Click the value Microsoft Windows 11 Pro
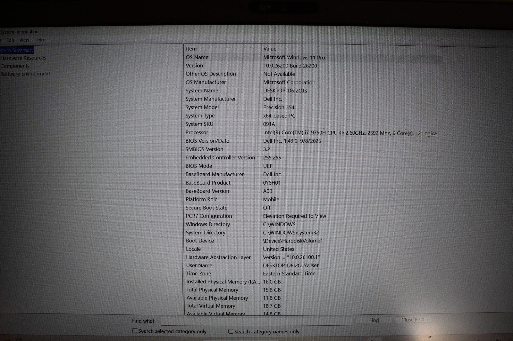513x341 pixels. click(x=294, y=58)
